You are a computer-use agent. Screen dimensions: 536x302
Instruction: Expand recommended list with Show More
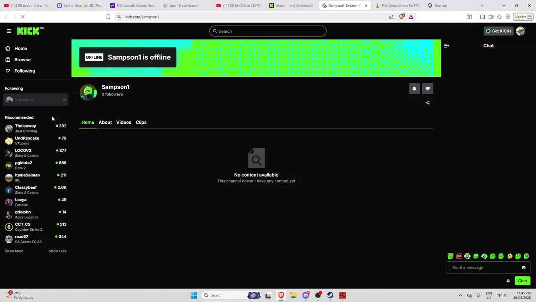(x=14, y=251)
